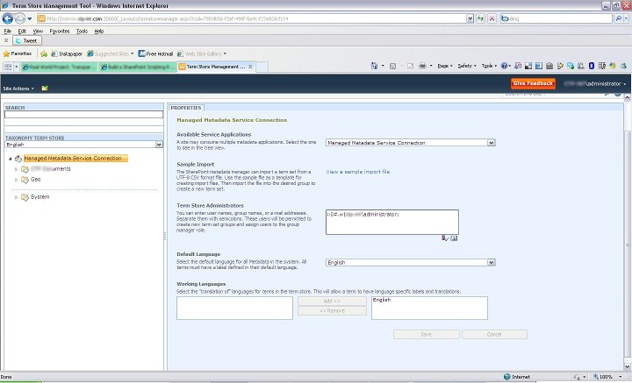Click the Term Store Administrators text box
The image size is (632, 383).
point(392,222)
